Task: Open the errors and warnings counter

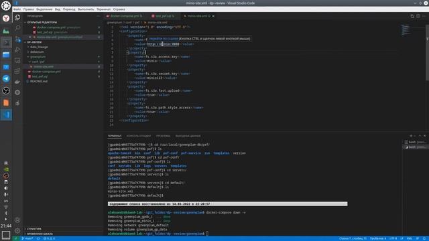Action: coord(49,238)
